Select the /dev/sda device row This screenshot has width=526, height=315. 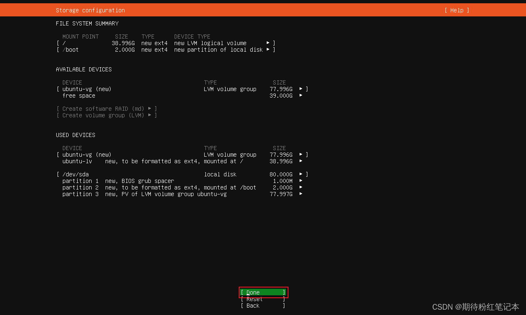click(x=182, y=174)
